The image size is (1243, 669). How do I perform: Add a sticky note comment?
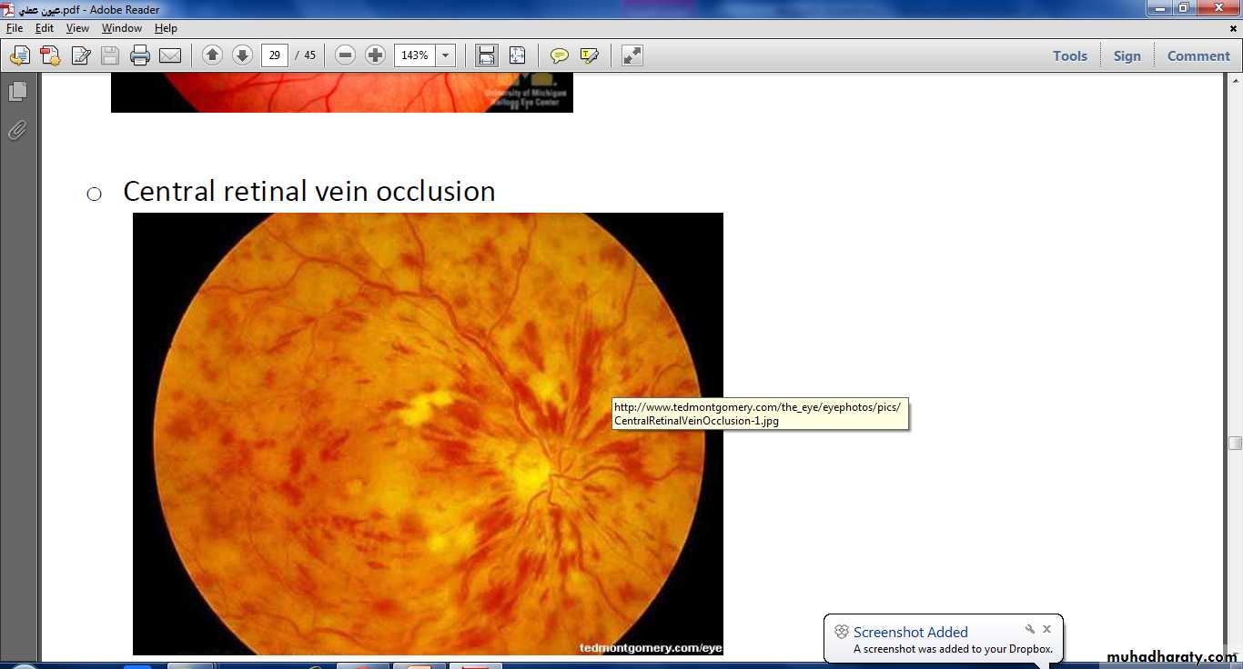pos(559,55)
